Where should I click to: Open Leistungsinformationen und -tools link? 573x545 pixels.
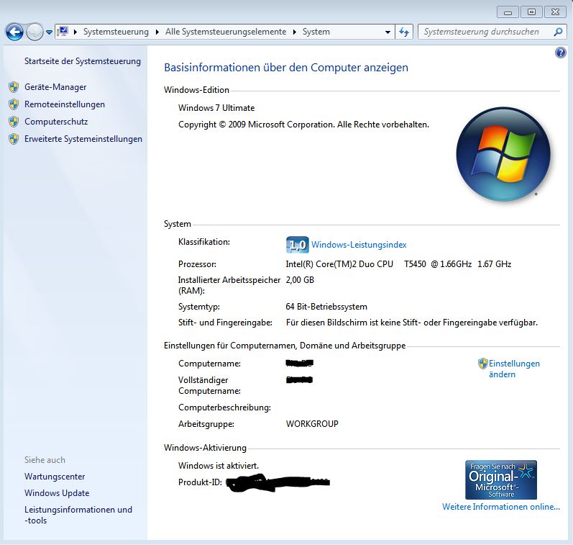(x=78, y=515)
